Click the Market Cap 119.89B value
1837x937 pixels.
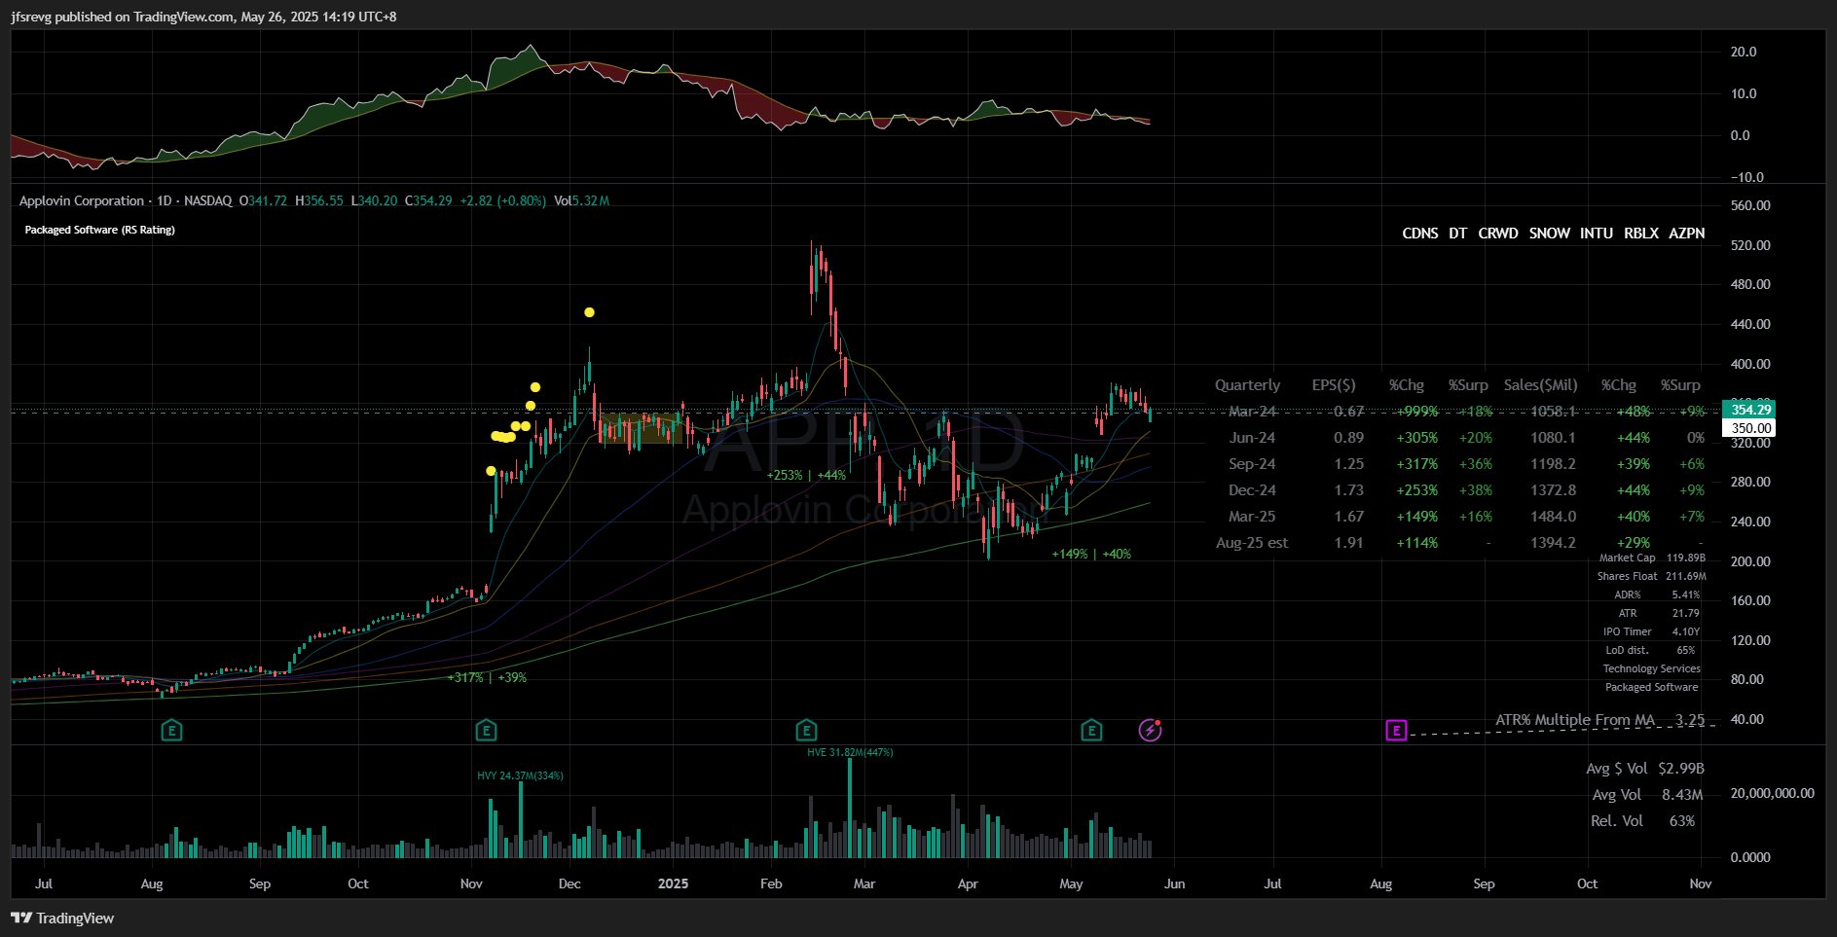coord(1686,559)
